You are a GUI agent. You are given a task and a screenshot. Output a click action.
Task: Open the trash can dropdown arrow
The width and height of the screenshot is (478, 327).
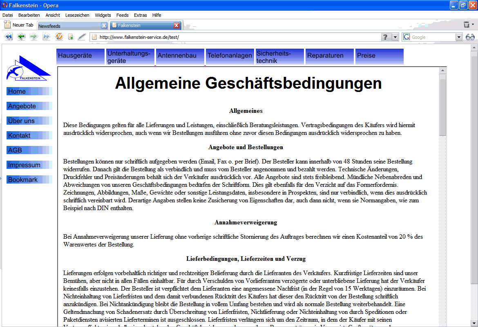(x=473, y=24)
